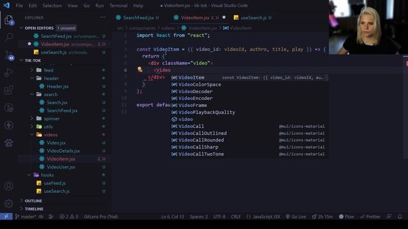The image size is (408, 229).
Task: Click the 2h 15m time tracker item
Action: pyautogui.click(x=323, y=216)
